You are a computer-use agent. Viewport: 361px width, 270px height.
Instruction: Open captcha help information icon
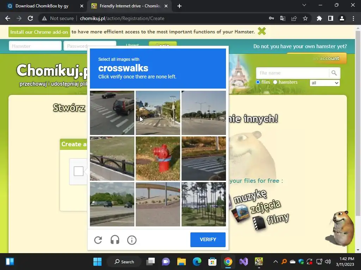(x=132, y=240)
